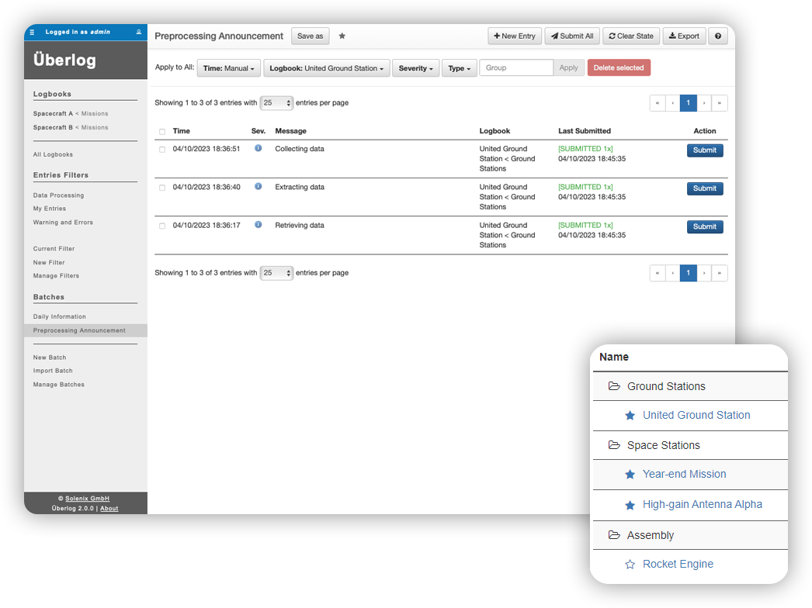Go to first page in bottom pagination
This screenshot has height=608, width=812.
click(x=658, y=273)
